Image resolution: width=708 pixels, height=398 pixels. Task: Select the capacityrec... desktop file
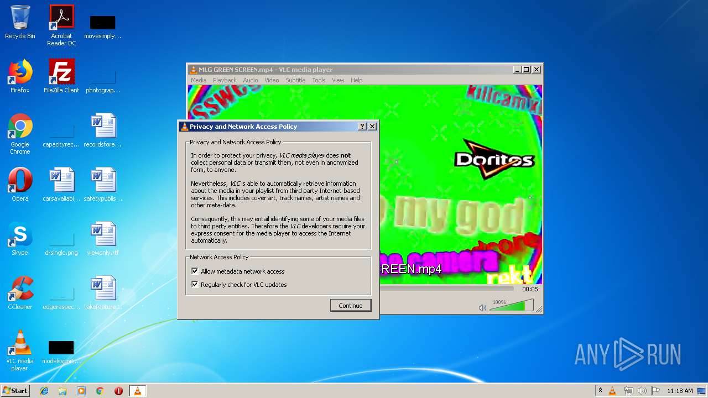(61, 134)
